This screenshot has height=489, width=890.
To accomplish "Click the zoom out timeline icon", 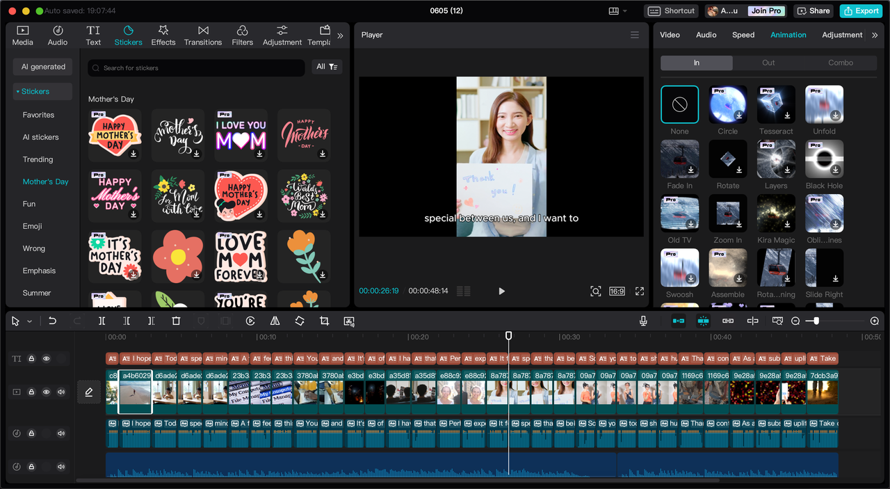I will tap(795, 321).
